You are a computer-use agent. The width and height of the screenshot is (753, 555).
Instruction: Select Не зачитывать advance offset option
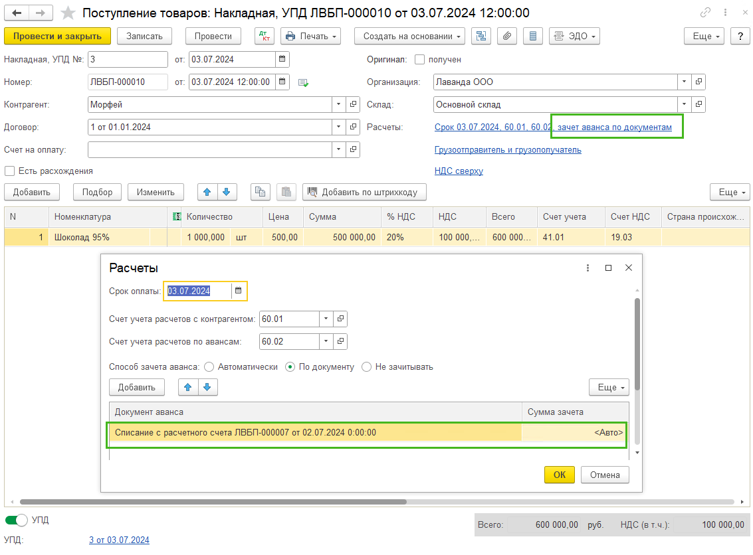coord(366,366)
